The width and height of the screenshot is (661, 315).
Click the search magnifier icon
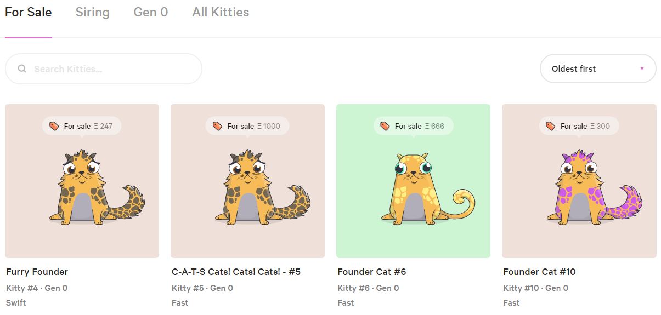(22, 69)
